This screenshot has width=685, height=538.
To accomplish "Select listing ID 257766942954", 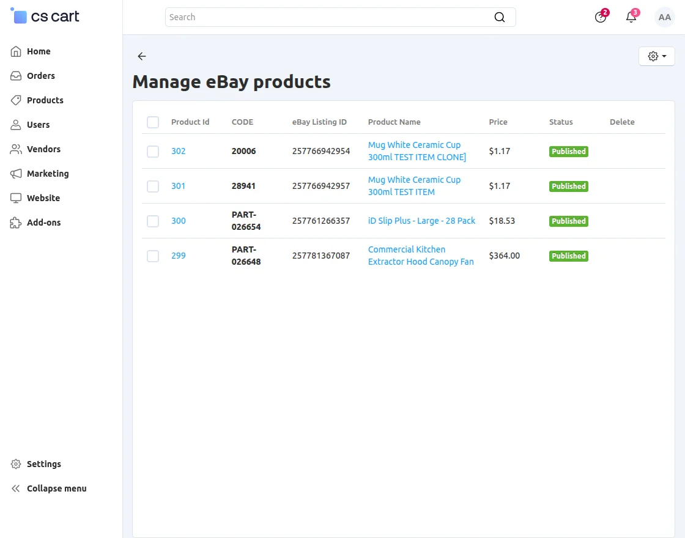I will (321, 151).
